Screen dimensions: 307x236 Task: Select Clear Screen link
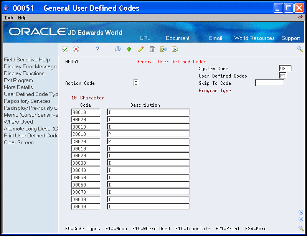(x=19, y=142)
